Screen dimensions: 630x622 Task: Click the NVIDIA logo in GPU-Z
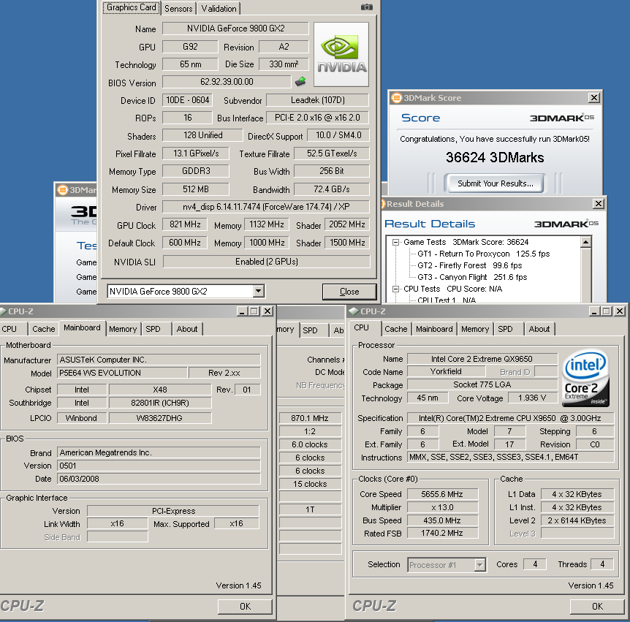click(341, 55)
